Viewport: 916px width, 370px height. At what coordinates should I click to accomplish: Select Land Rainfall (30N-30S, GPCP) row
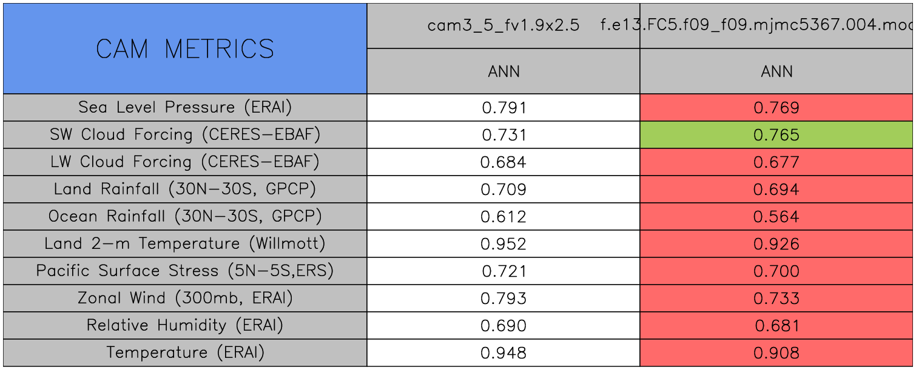click(185, 190)
